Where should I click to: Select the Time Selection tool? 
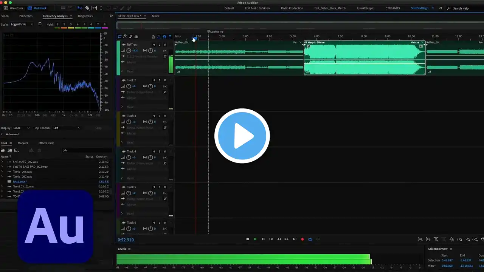click(x=101, y=8)
